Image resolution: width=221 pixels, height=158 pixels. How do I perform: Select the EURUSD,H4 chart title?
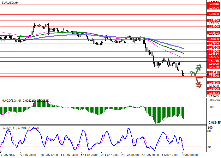pyautogui.click(x=11, y=3)
